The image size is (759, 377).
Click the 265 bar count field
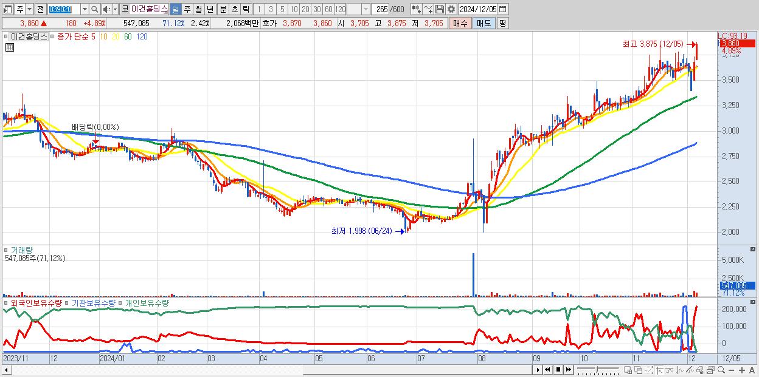381,9
